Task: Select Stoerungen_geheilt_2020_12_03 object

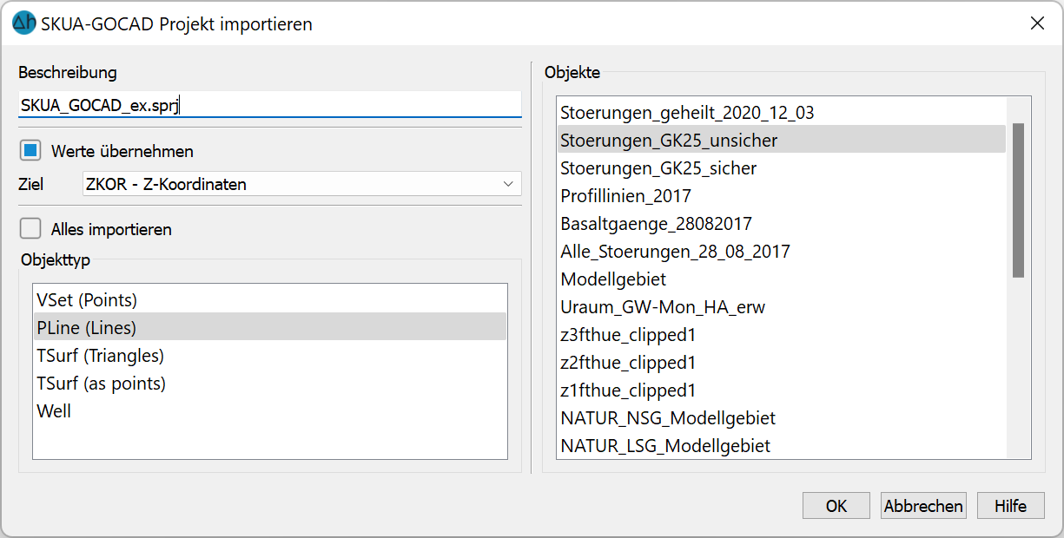Action: pyautogui.click(x=782, y=112)
